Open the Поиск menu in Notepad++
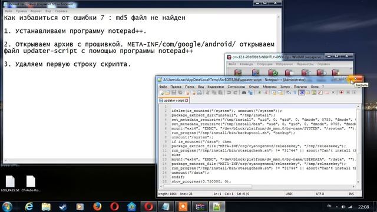This screenshot has width=377, height=212. click(190, 87)
